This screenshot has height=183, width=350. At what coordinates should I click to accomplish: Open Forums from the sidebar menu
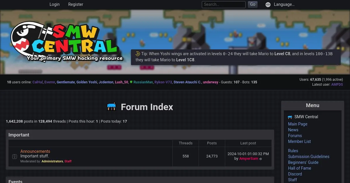coord(295,136)
